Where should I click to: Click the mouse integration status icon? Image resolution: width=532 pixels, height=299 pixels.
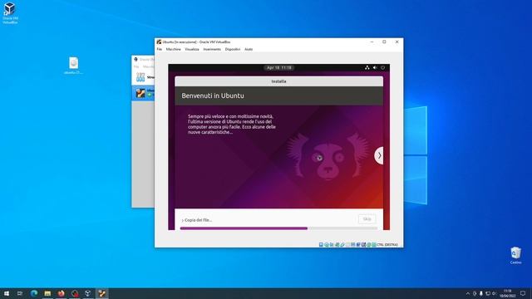coord(369,244)
